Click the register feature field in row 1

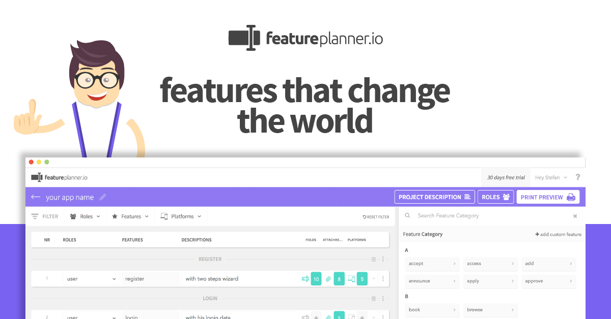[151, 279]
